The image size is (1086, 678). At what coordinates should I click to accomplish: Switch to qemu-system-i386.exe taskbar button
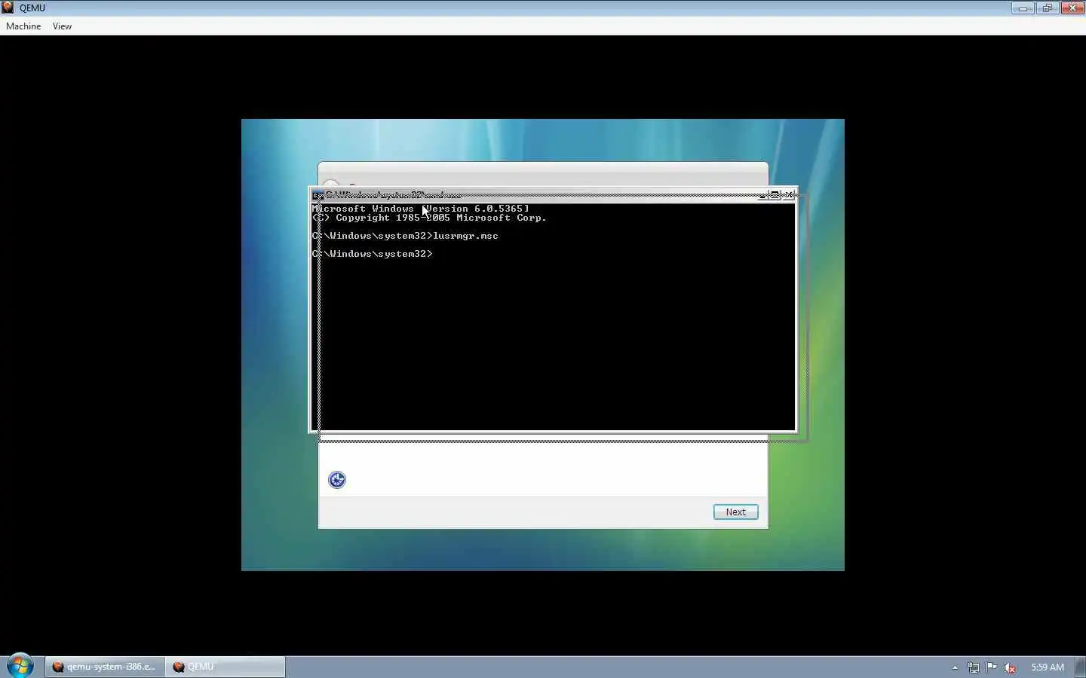pos(105,667)
